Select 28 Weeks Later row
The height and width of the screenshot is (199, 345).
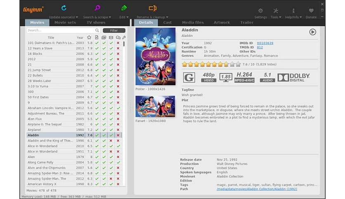pos(74,81)
